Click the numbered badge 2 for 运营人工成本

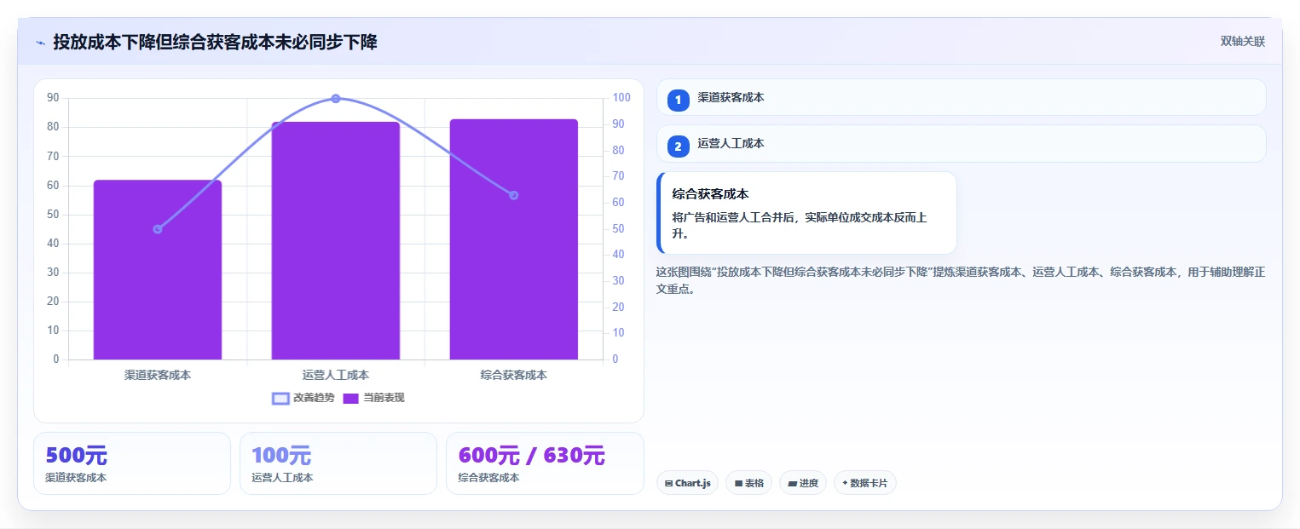(x=678, y=147)
